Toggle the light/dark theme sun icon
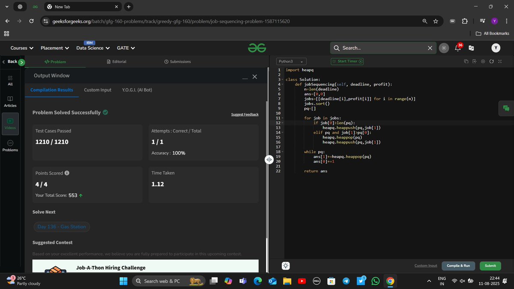Image resolution: width=514 pixels, height=289 pixels. tap(444, 48)
